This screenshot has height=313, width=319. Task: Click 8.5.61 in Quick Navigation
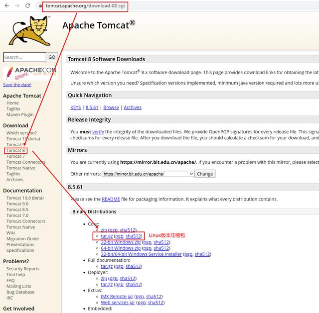click(92, 107)
